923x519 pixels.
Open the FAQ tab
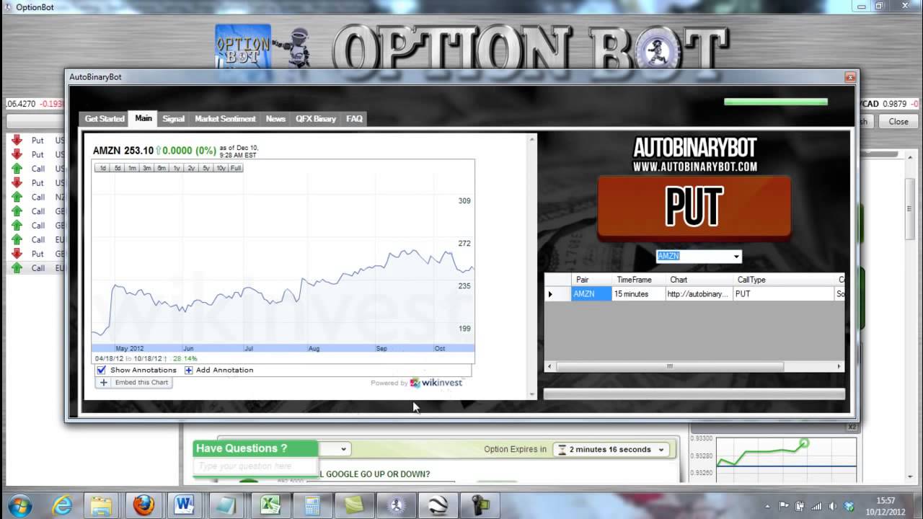click(354, 119)
